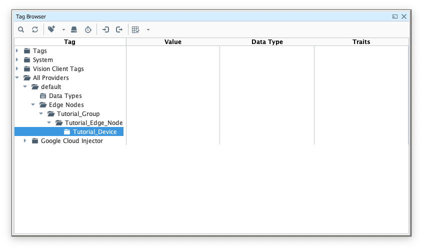Viewport: 423px width, 250px height.
Task: Select the Tutorial_Device folder
Action: [x=94, y=132]
